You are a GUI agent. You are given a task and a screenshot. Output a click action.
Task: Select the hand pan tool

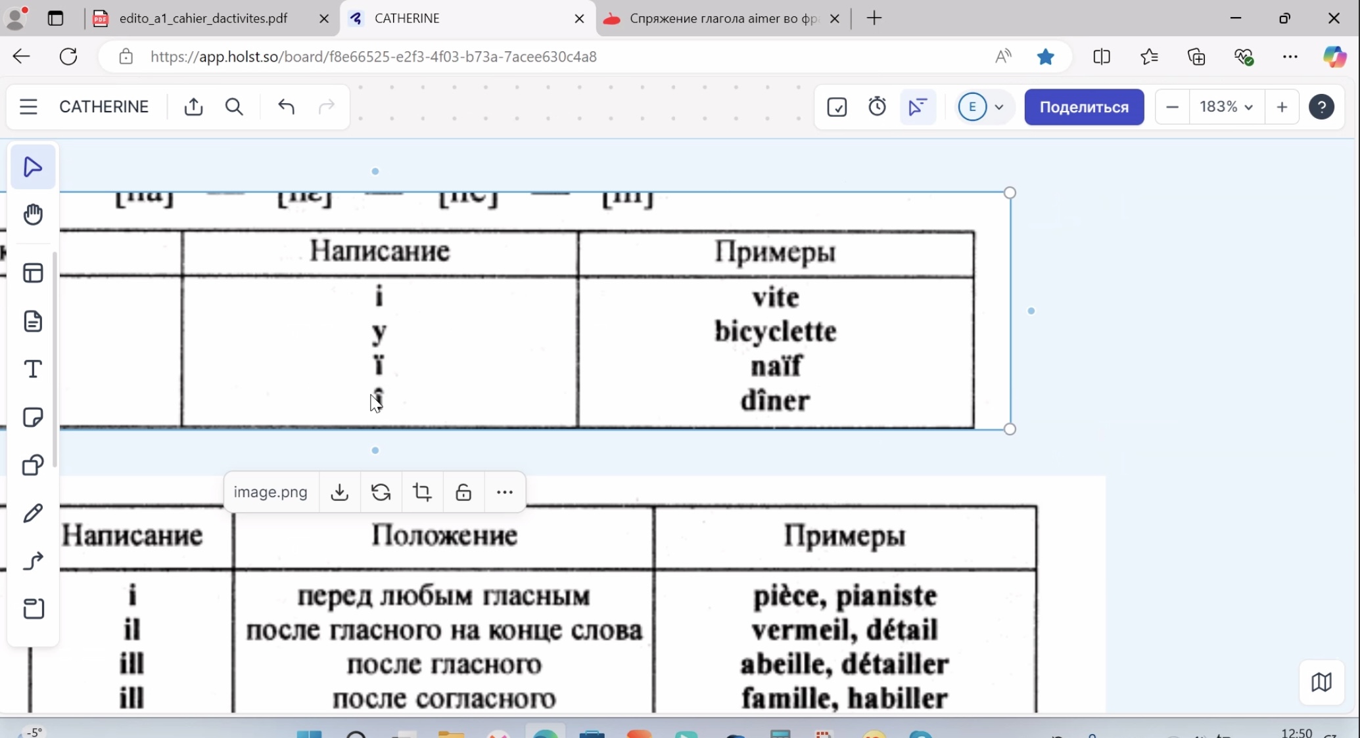(x=33, y=215)
